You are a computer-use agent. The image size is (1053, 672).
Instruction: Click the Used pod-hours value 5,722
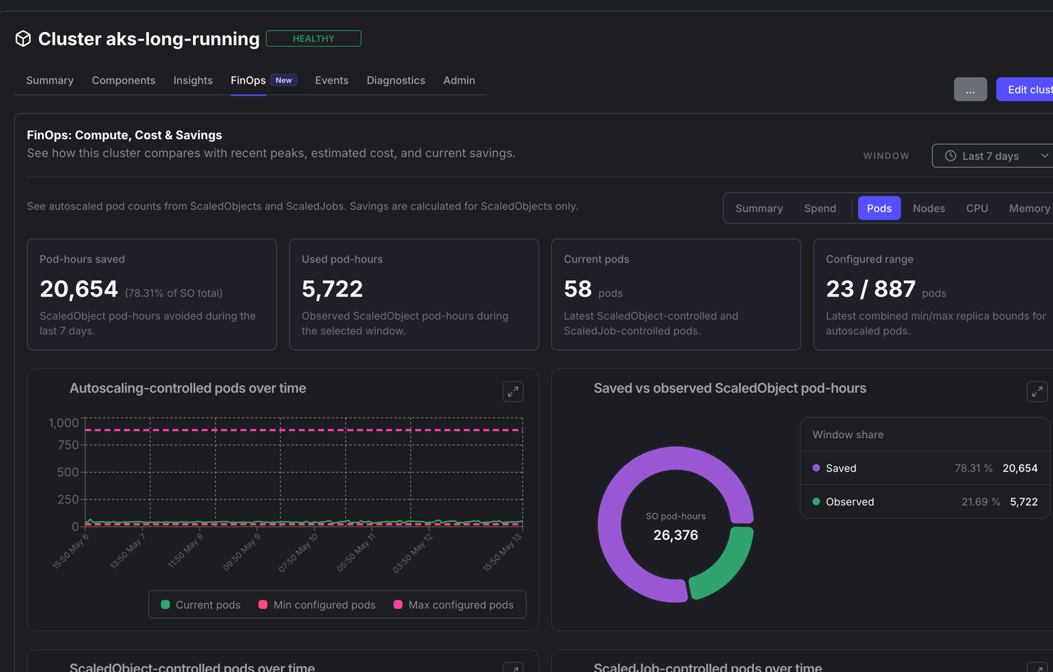[332, 289]
